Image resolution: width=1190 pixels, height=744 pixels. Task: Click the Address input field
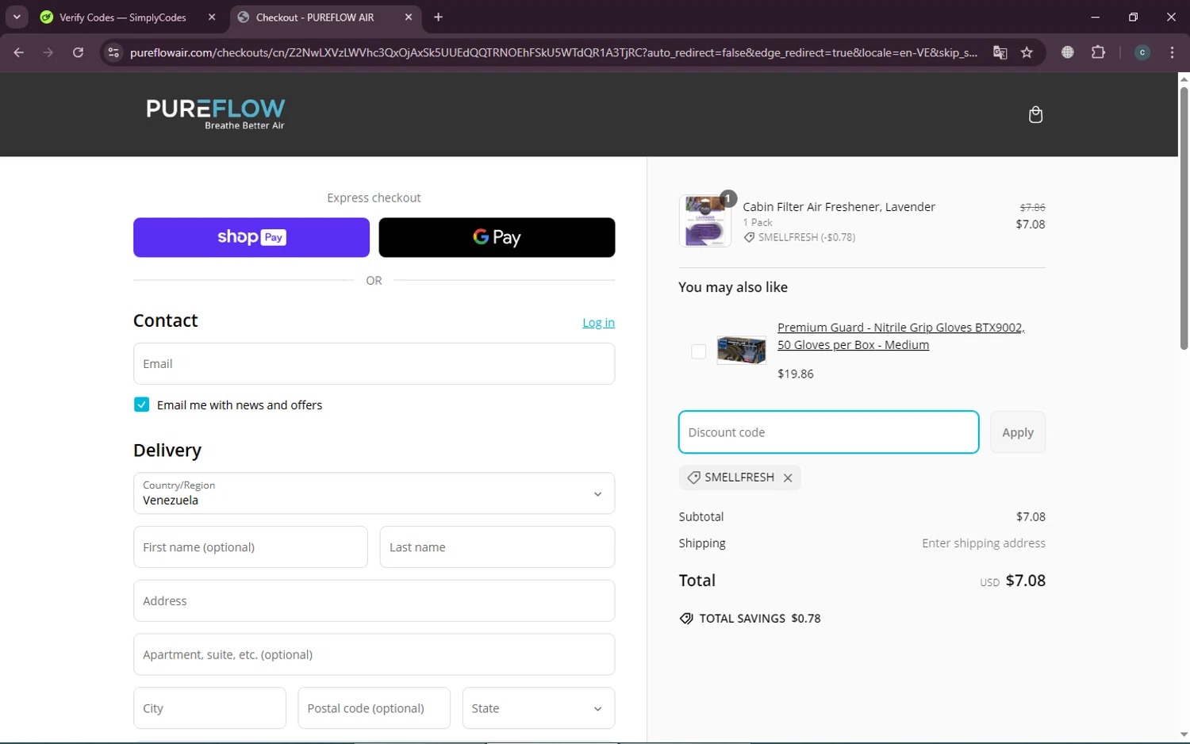[x=374, y=600]
